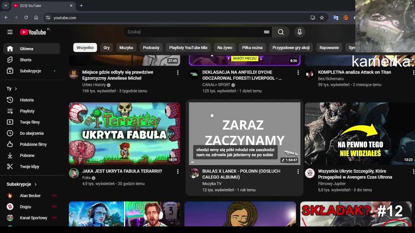415x233 pixels.
Task: Open the Shorts section
Action: click(32, 60)
